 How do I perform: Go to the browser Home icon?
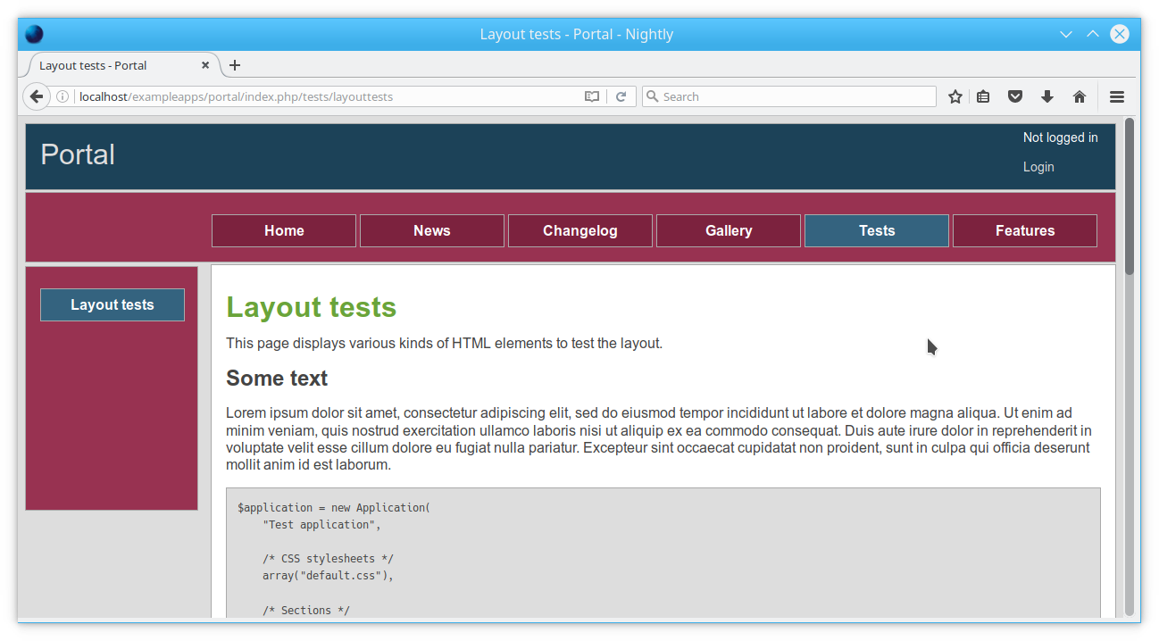(1080, 96)
